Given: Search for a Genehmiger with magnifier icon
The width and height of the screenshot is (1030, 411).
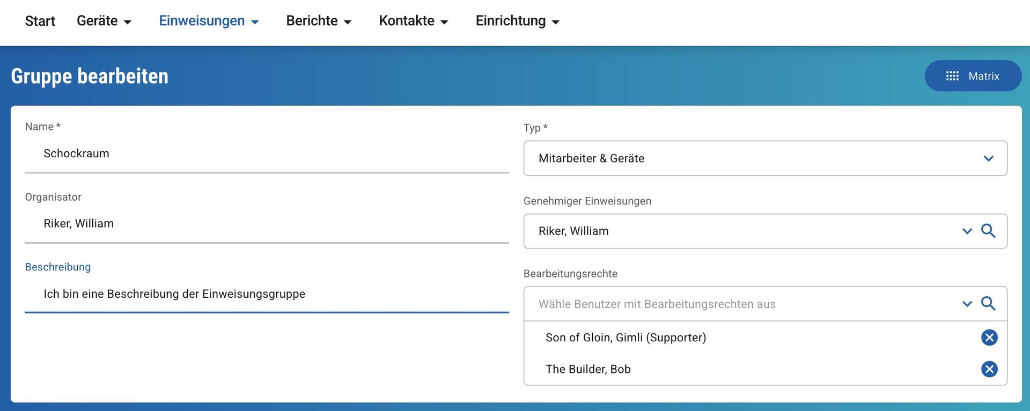Looking at the screenshot, I should [x=988, y=231].
